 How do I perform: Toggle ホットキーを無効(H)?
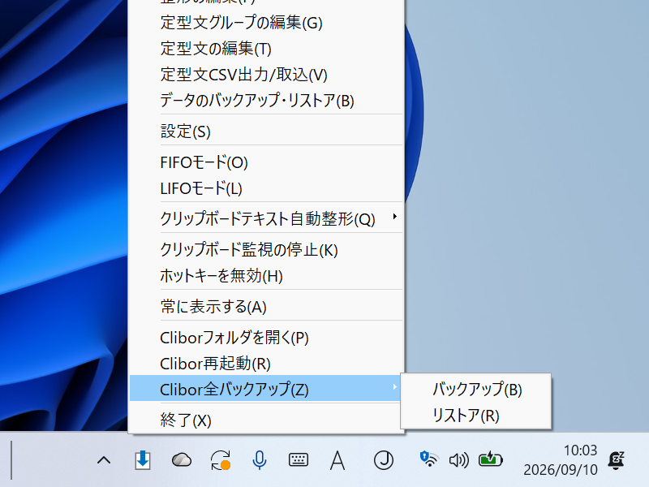pos(266,276)
